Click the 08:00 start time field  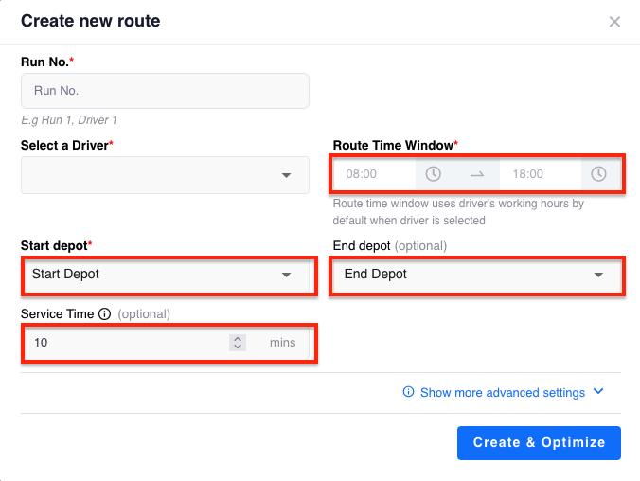[x=374, y=174]
